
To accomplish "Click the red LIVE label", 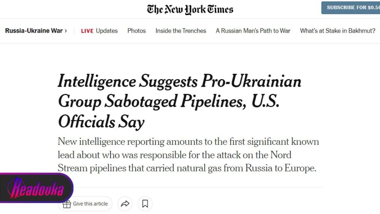I will tap(87, 31).
